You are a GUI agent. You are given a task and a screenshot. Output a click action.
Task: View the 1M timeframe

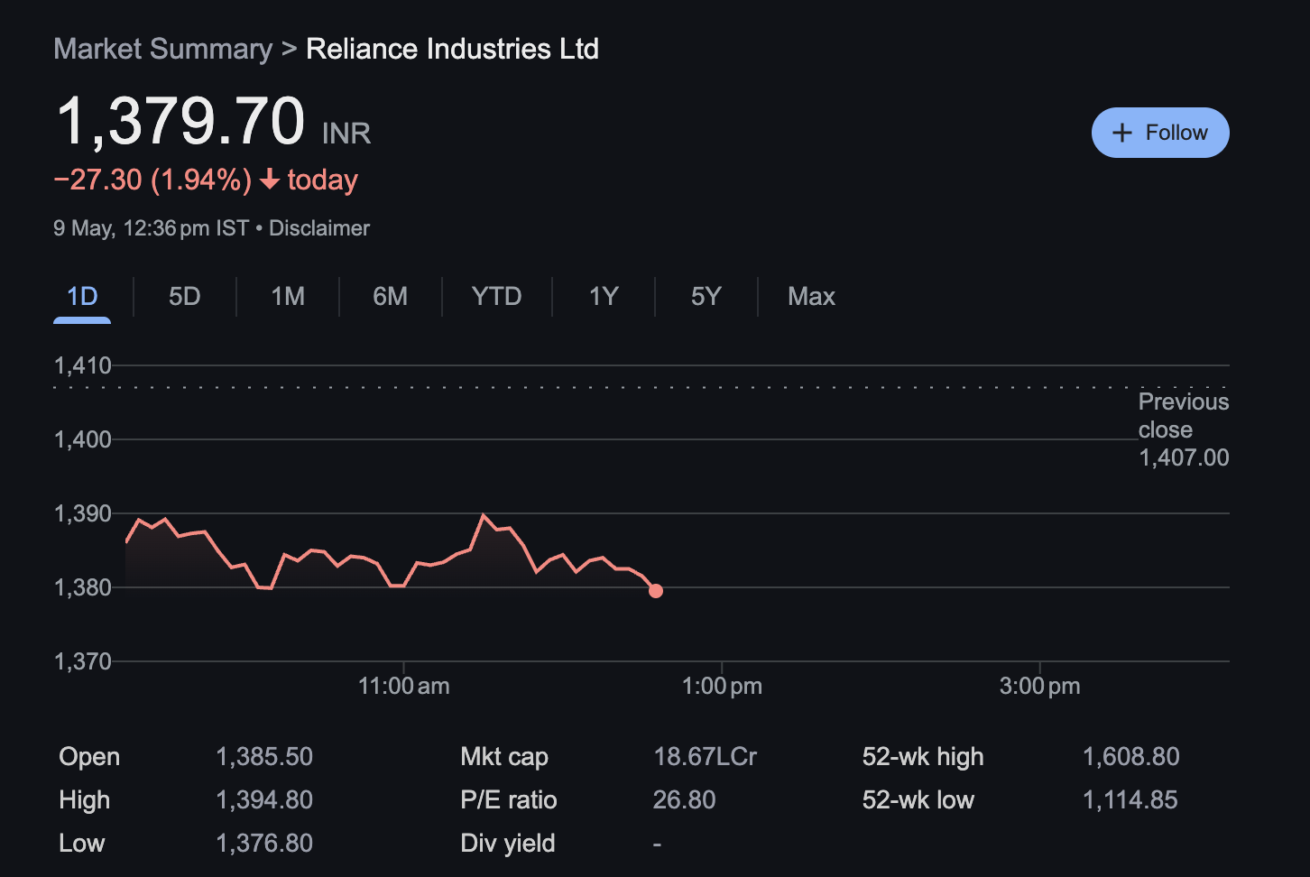289,296
